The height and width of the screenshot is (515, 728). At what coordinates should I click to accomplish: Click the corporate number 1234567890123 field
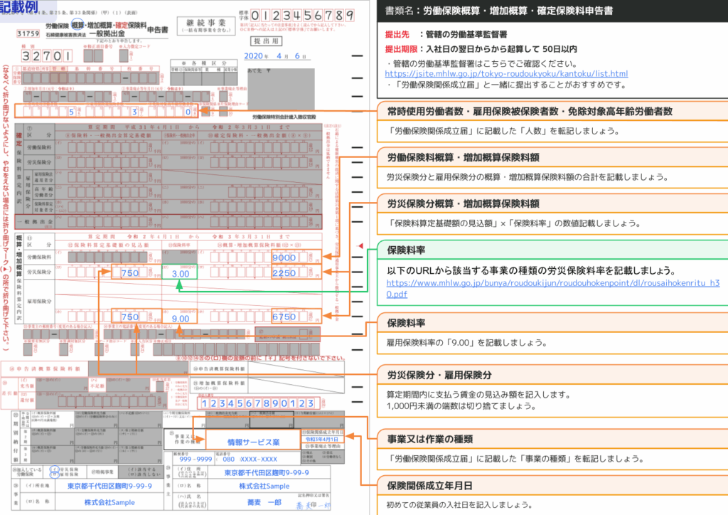(x=257, y=403)
